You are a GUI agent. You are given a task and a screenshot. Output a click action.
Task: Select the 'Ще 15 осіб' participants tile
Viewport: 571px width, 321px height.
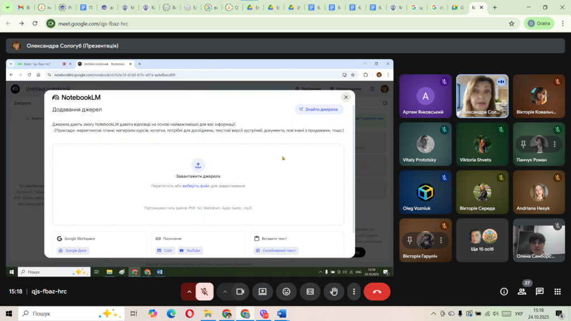tap(482, 240)
